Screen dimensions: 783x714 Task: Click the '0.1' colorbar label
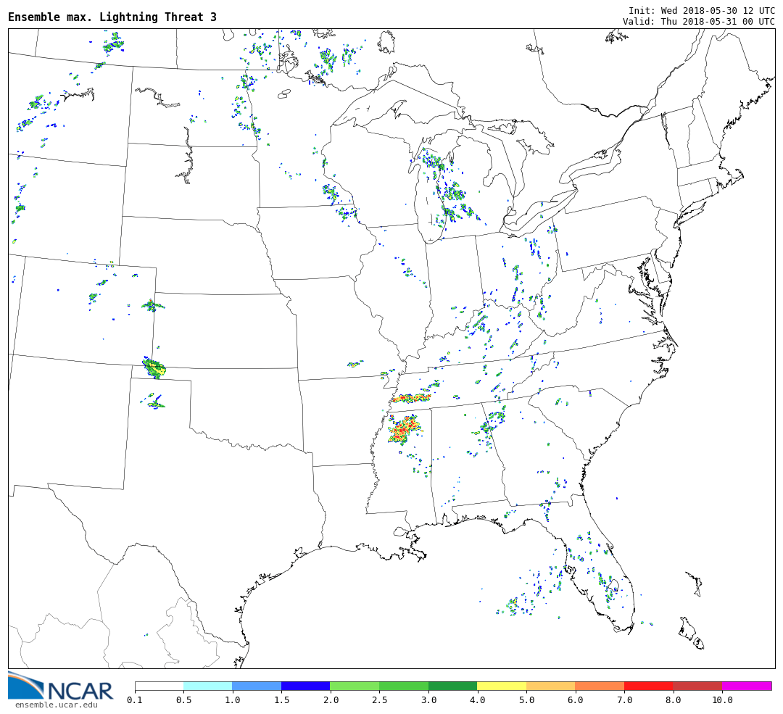pos(135,700)
